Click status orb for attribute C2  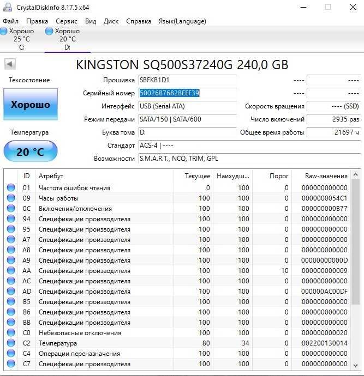[11, 343]
